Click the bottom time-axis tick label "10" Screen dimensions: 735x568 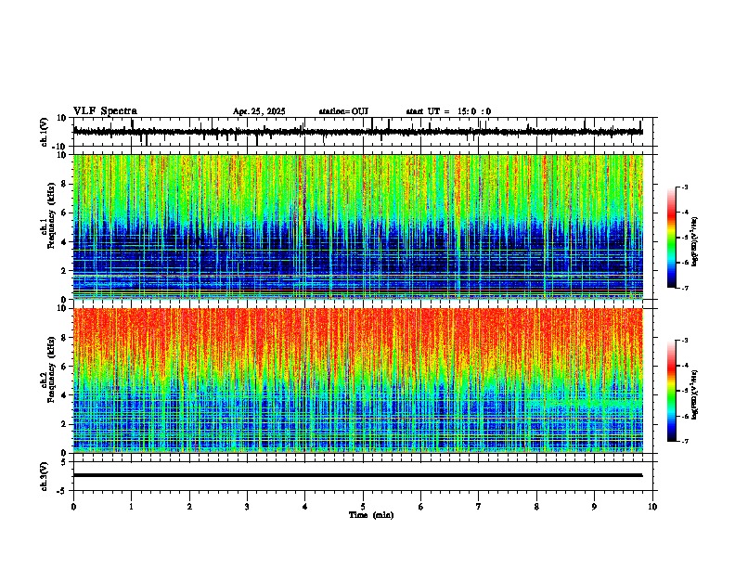(x=652, y=507)
